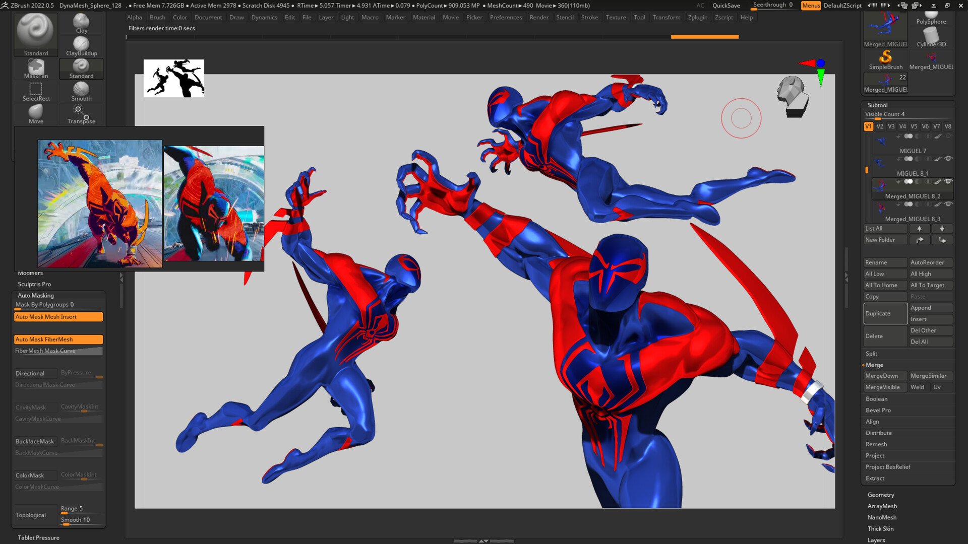
Task: Select the SimpleBrush tool icon
Action: 886,57
